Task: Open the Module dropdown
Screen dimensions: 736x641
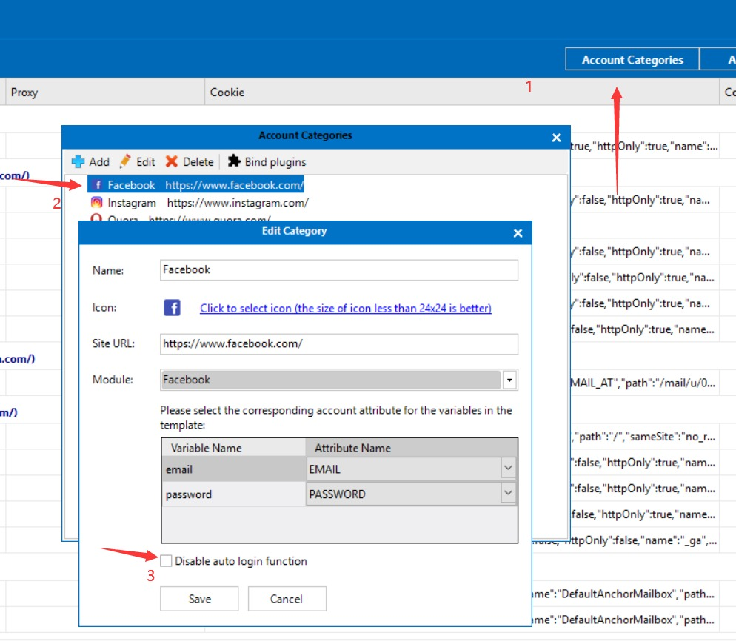Action: coord(509,380)
